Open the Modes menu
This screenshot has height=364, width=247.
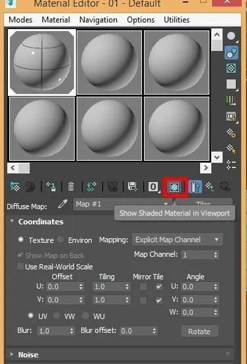(20, 20)
